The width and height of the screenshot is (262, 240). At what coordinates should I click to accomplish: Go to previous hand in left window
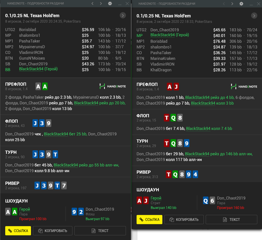pyautogui.click(x=92, y=3)
